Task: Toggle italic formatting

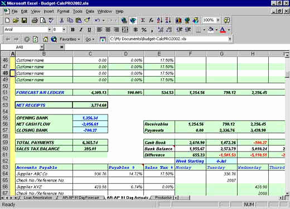Action: (x=81, y=30)
